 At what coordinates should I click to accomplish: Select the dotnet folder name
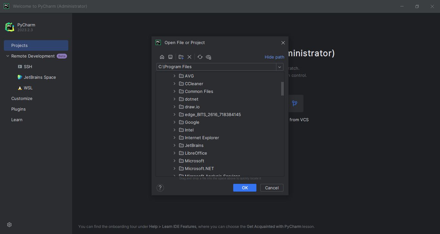(x=192, y=99)
